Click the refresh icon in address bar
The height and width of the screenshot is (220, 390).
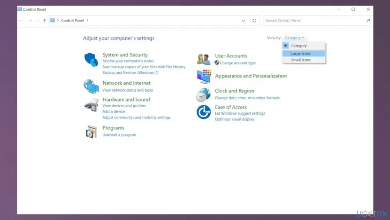254,21
